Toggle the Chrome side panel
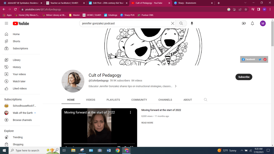 (258, 9)
